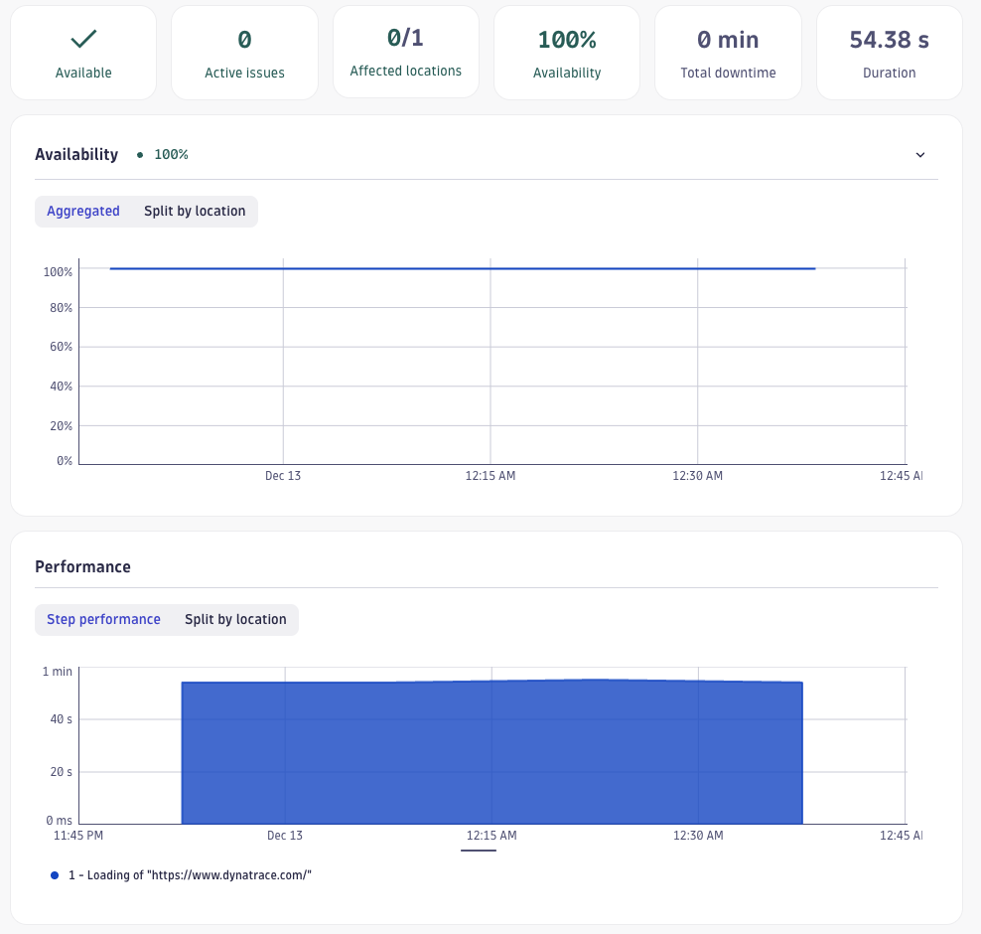Click the blue legend dot for the Loading step

[x=53, y=874]
